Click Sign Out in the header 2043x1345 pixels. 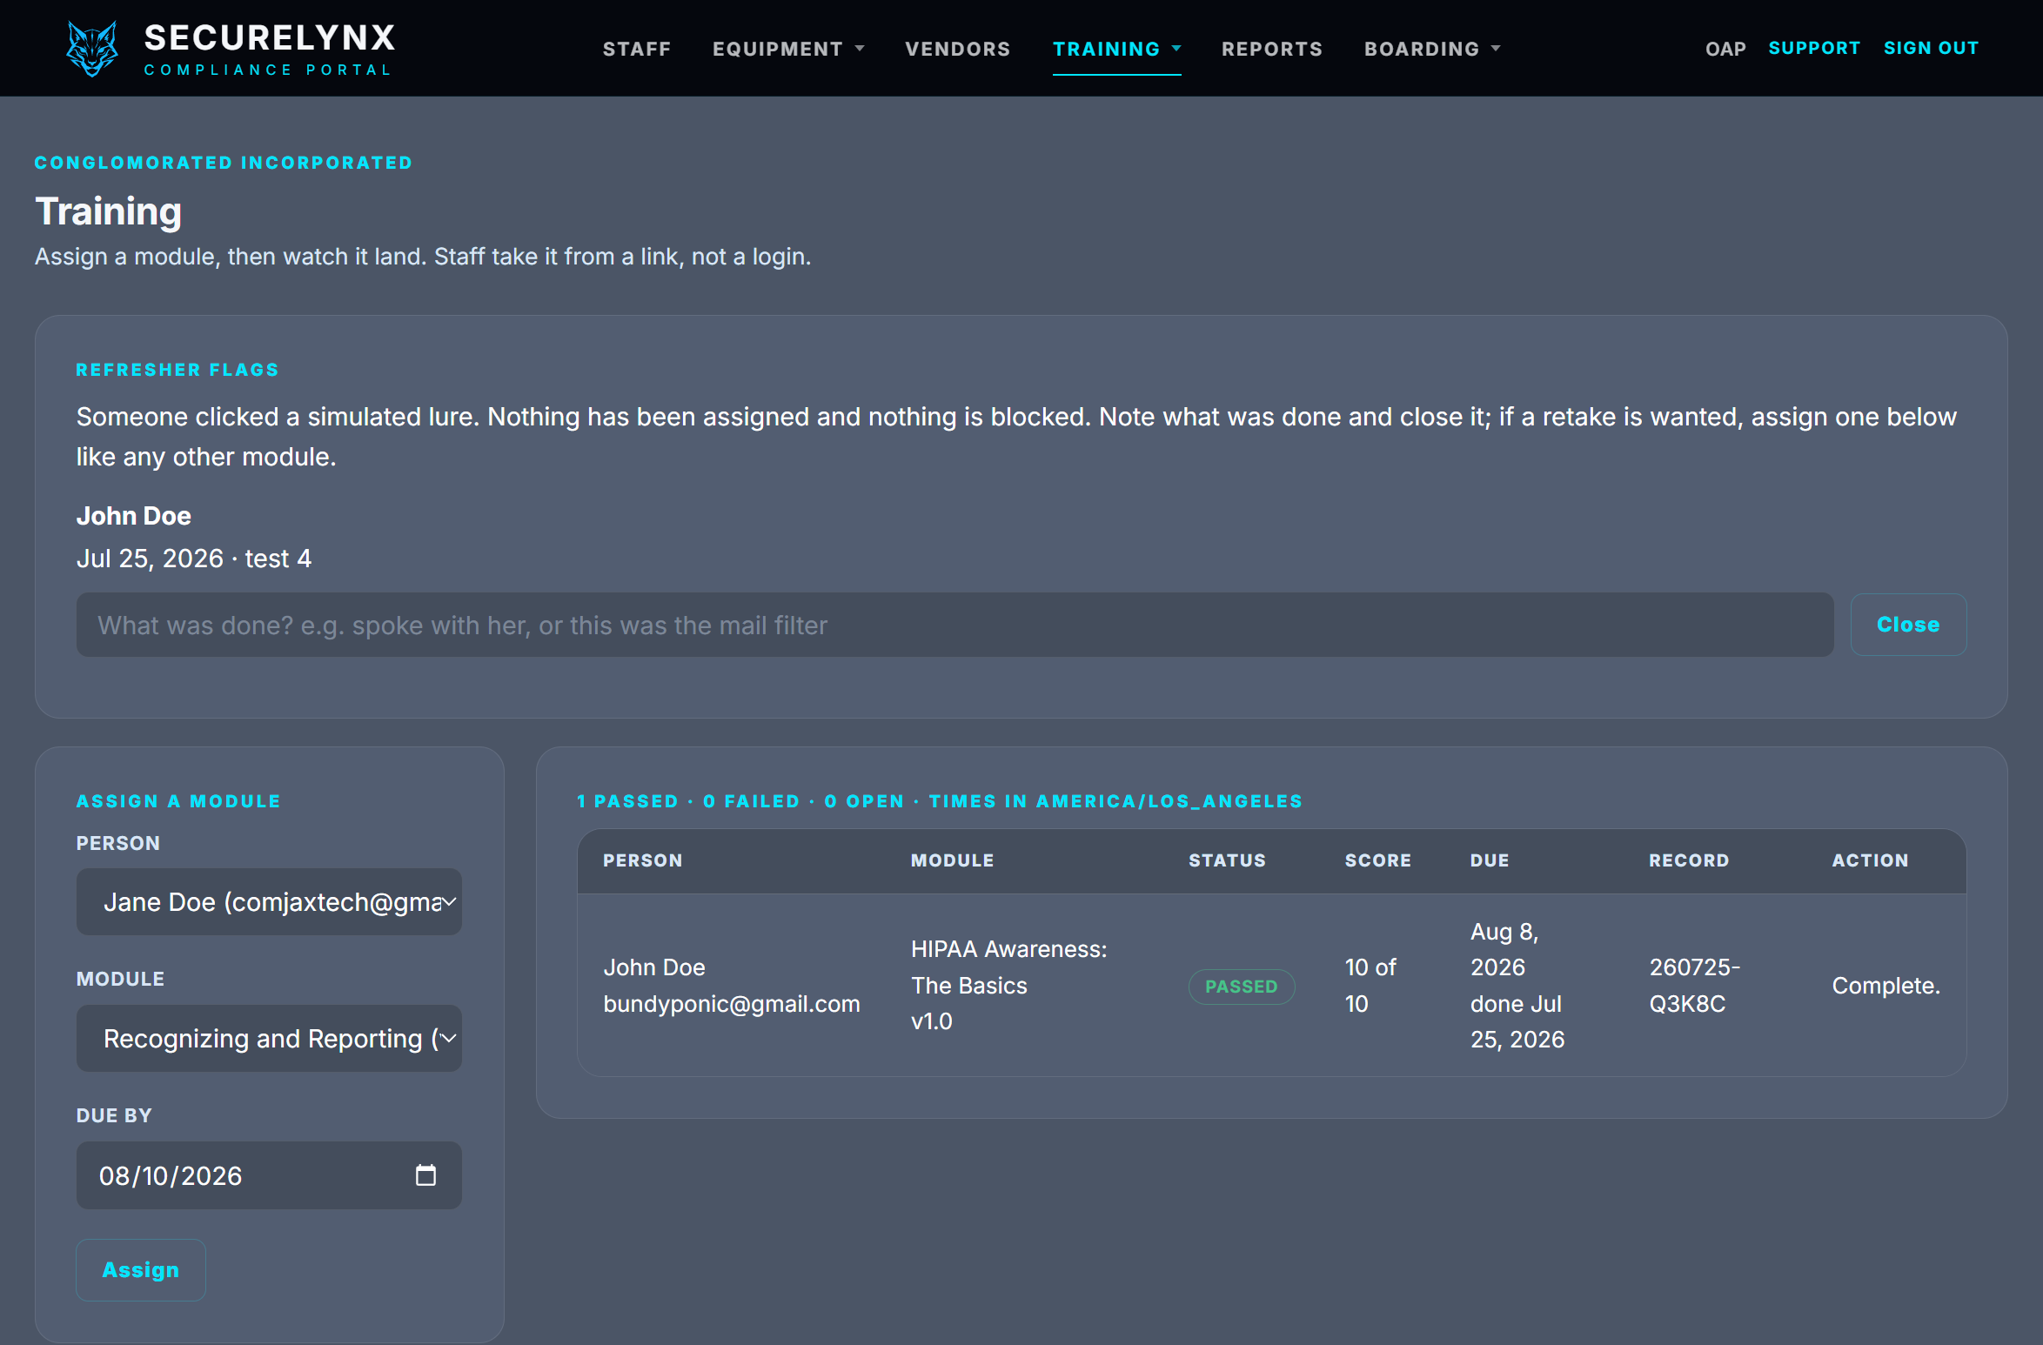pos(1931,49)
